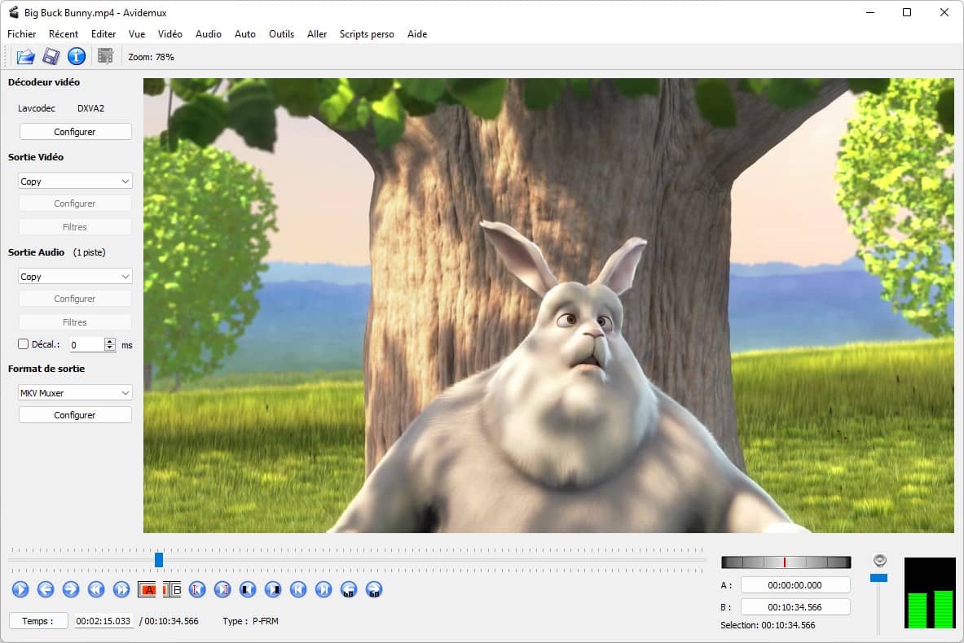Click the film strip toolbar icon

[106, 56]
